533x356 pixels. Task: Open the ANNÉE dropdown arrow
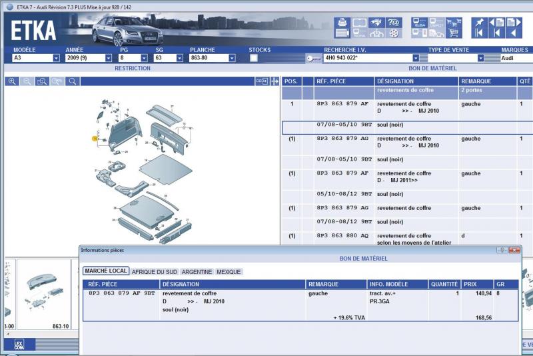click(109, 58)
